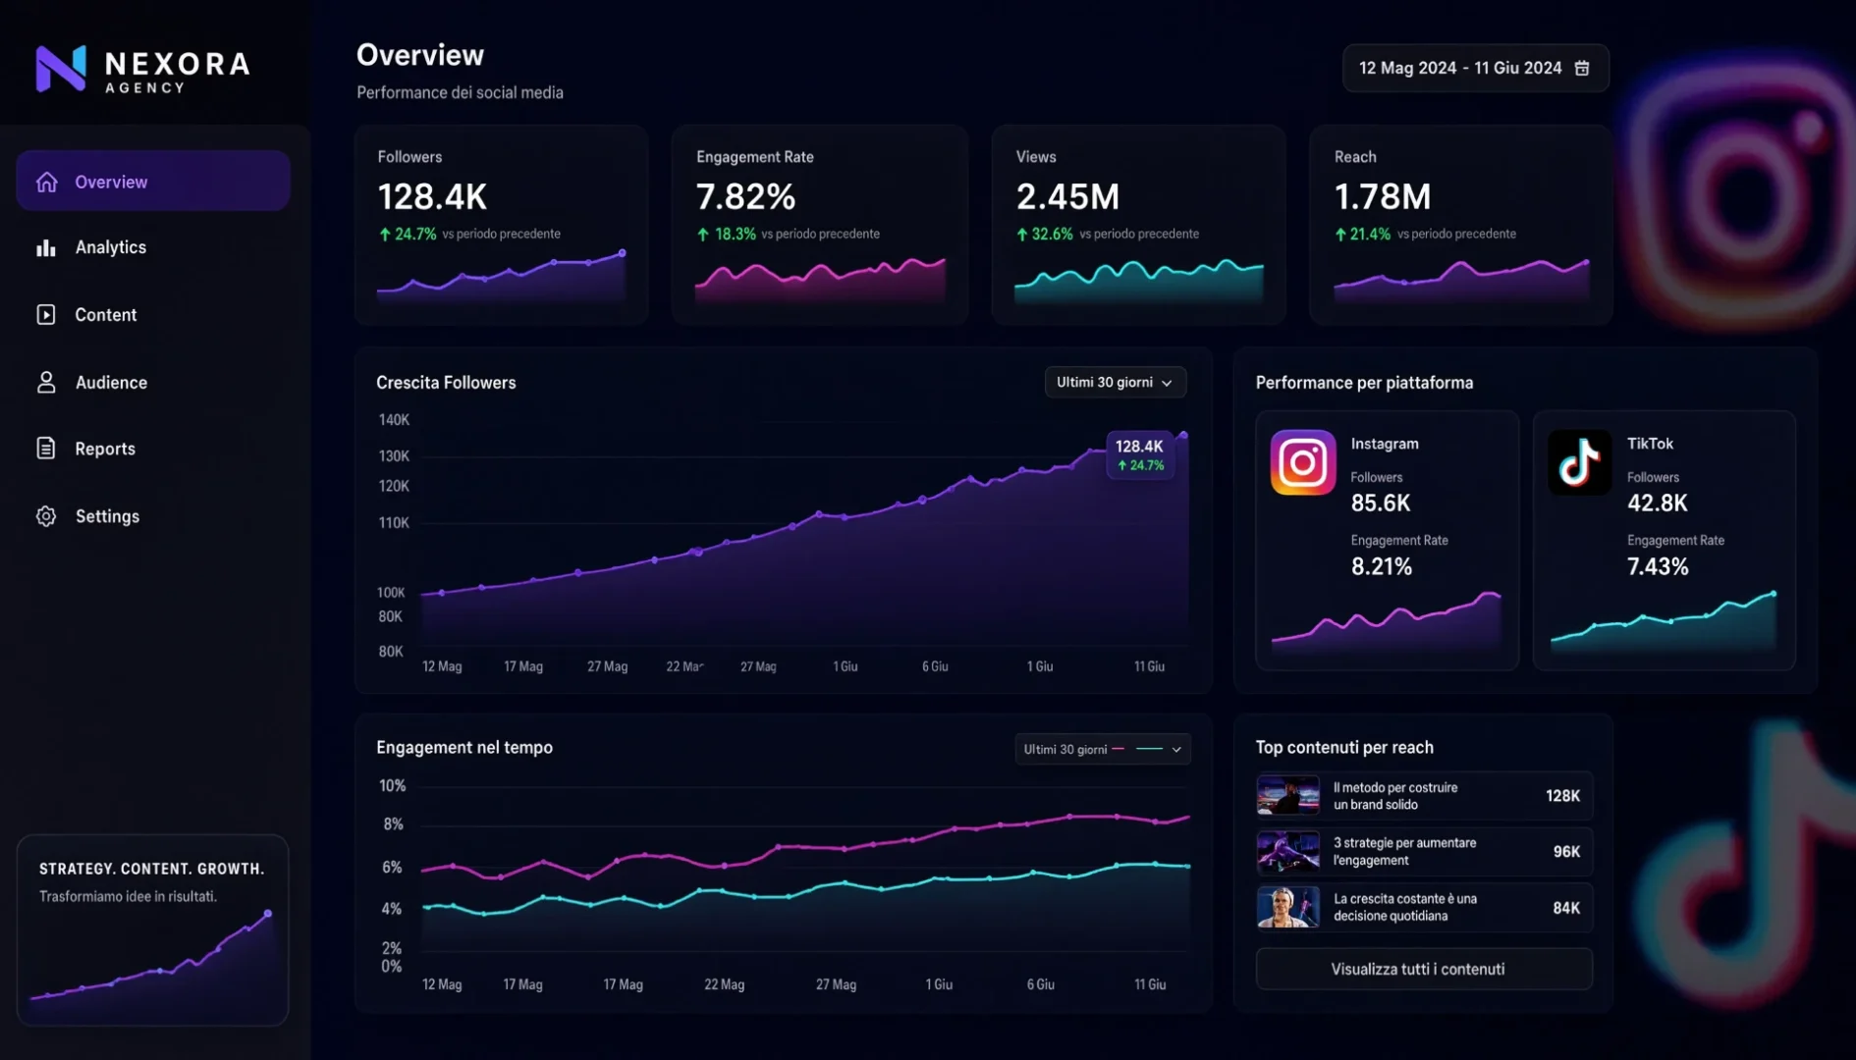Image resolution: width=1856 pixels, height=1060 pixels.
Task: Click the 84K reach value
Action: coord(1566,908)
